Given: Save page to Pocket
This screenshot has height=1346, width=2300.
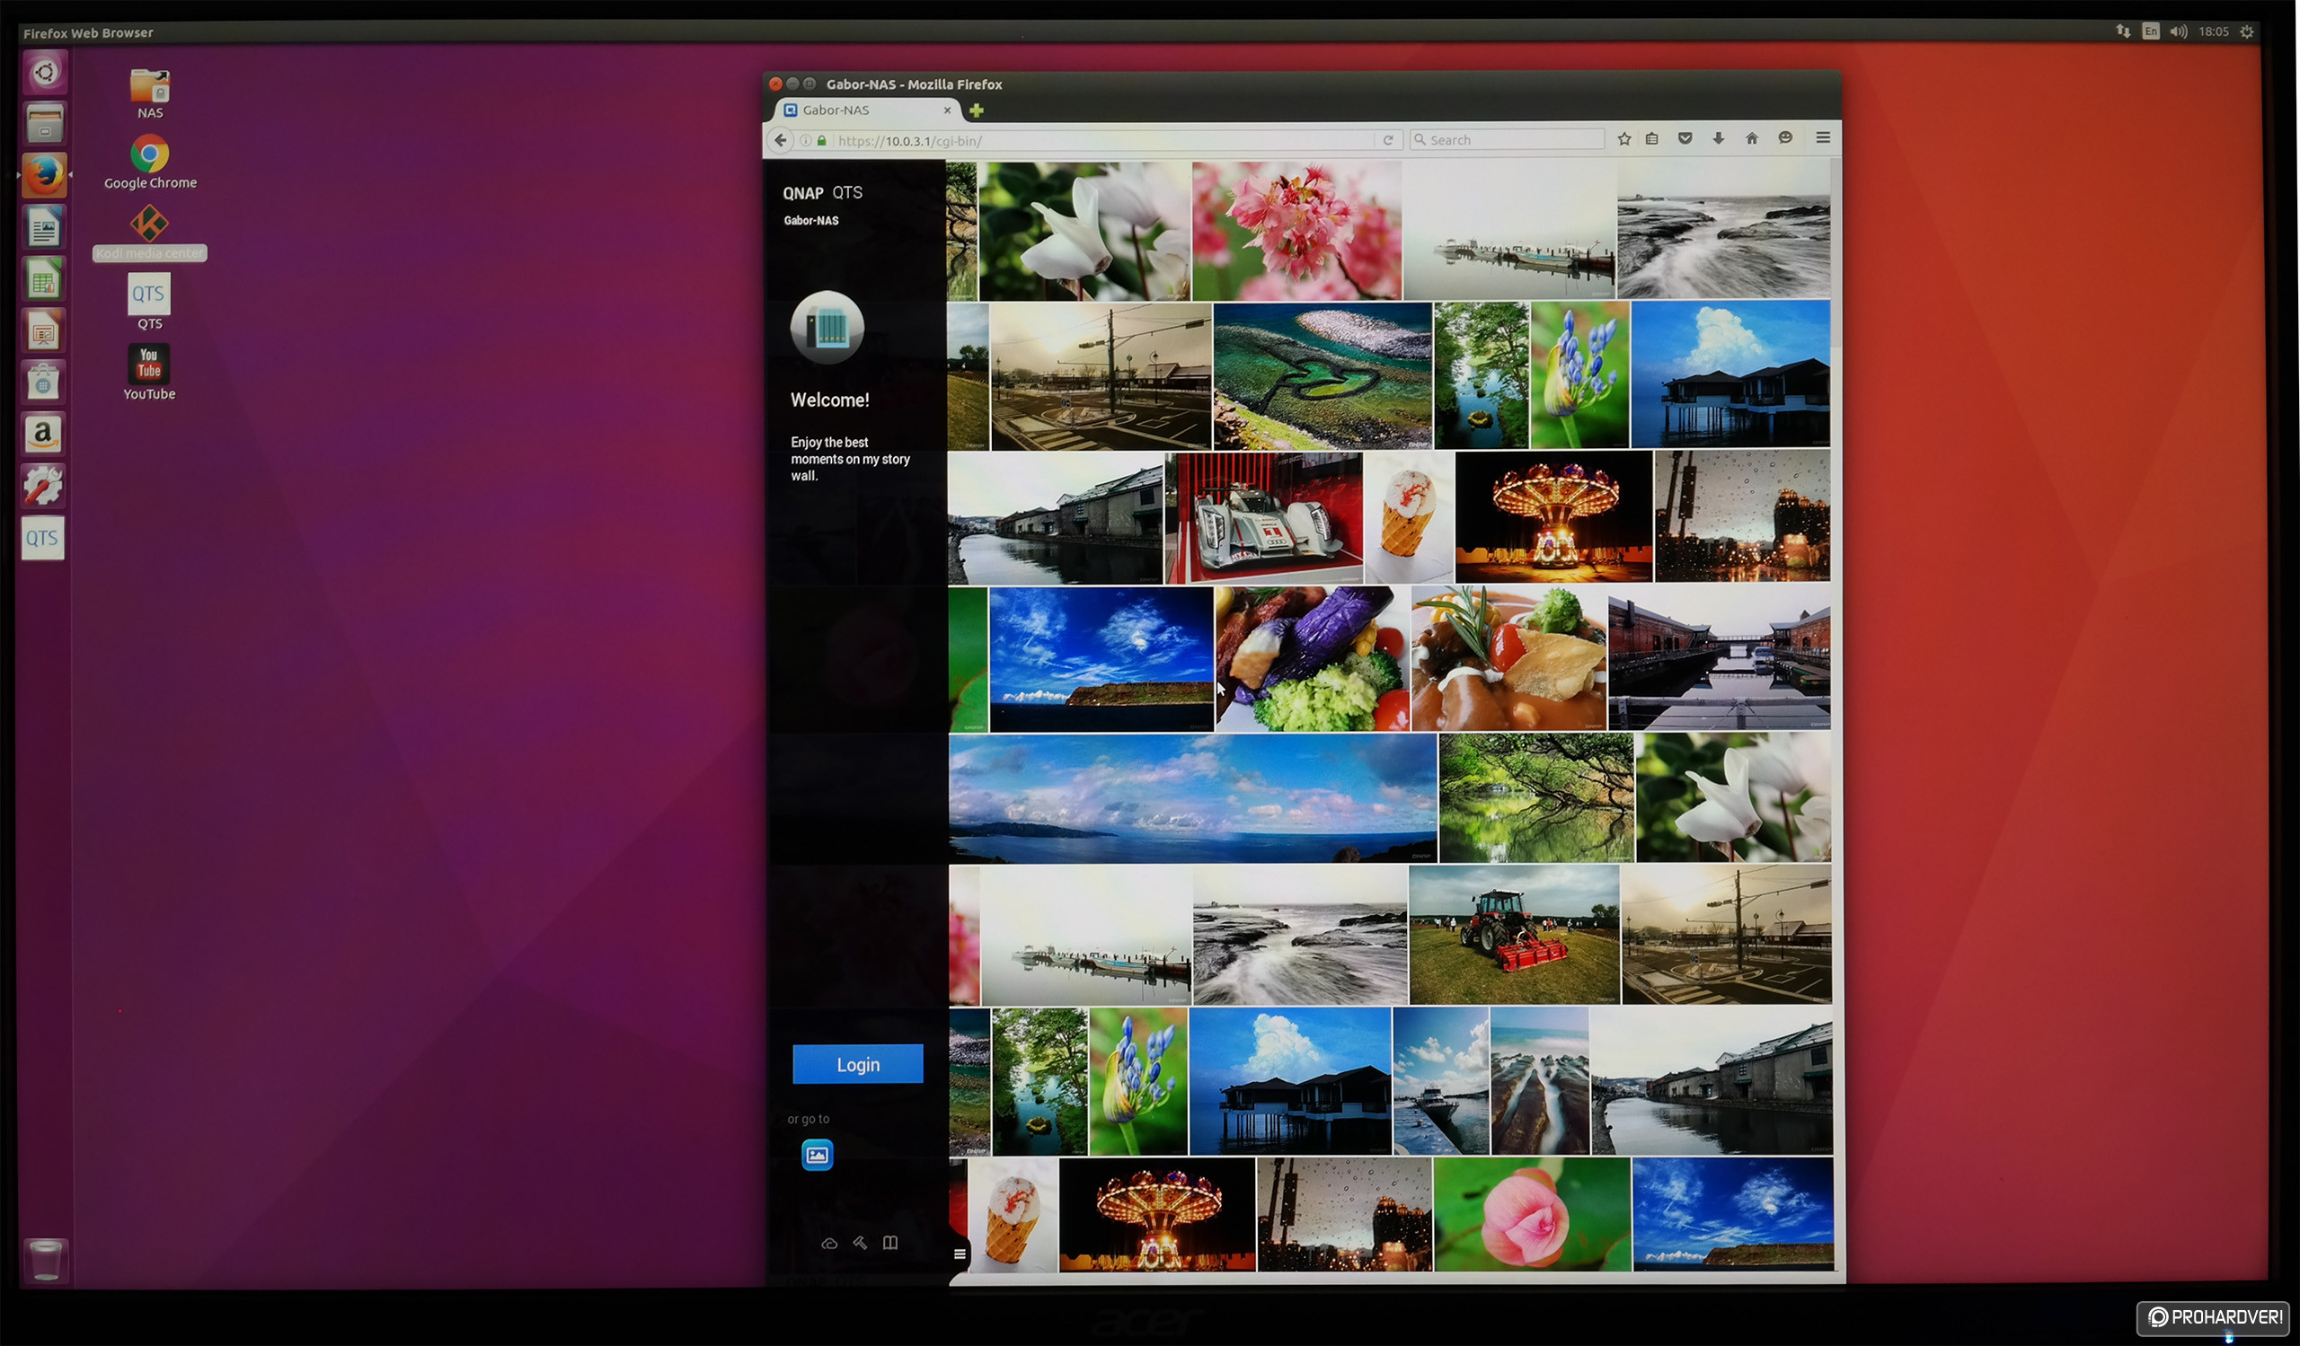Looking at the screenshot, I should (1685, 138).
